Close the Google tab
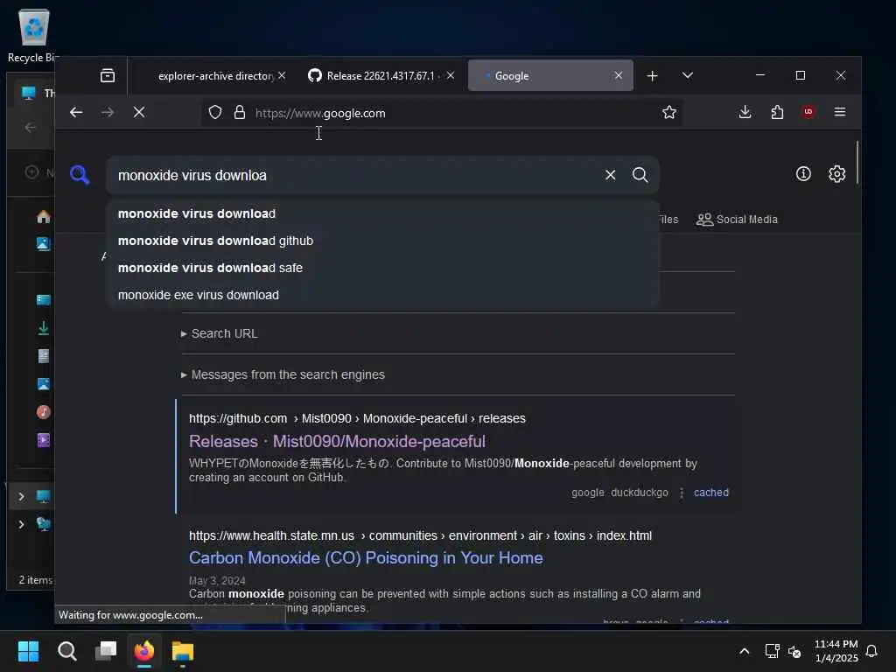This screenshot has height=672, width=896. tap(619, 75)
